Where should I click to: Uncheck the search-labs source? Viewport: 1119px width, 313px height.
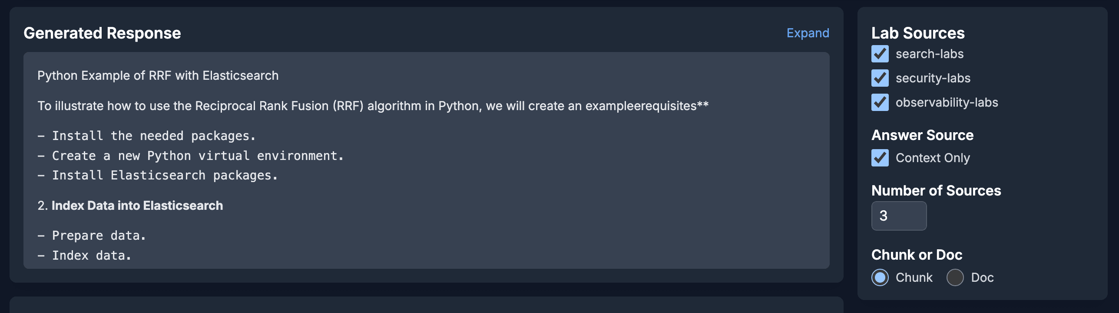click(880, 54)
